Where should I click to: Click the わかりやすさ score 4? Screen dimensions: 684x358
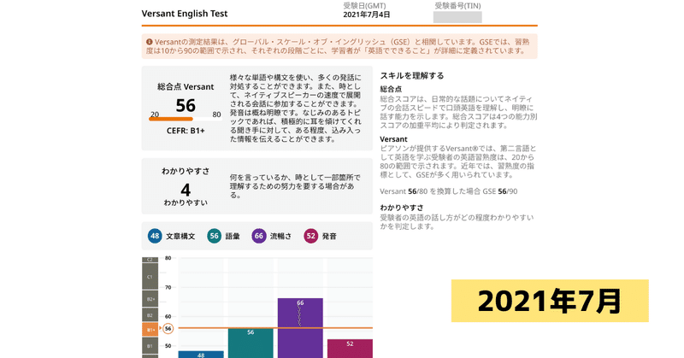[x=186, y=191]
